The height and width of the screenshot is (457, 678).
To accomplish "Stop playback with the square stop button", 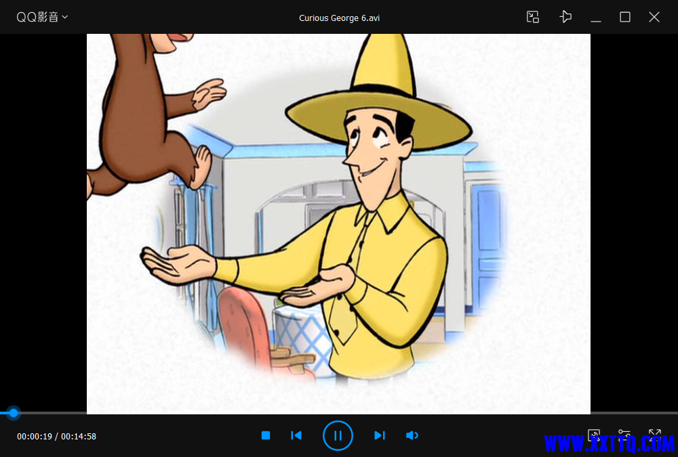I will click(x=266, y=435).
